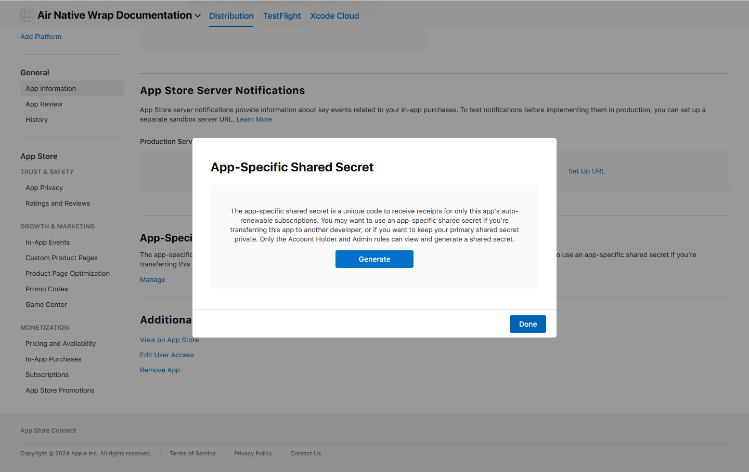This screenshot has width=749, height=472.
Task: Click the TRUST & SAFETY section label
Action: (x=47, y=172)
